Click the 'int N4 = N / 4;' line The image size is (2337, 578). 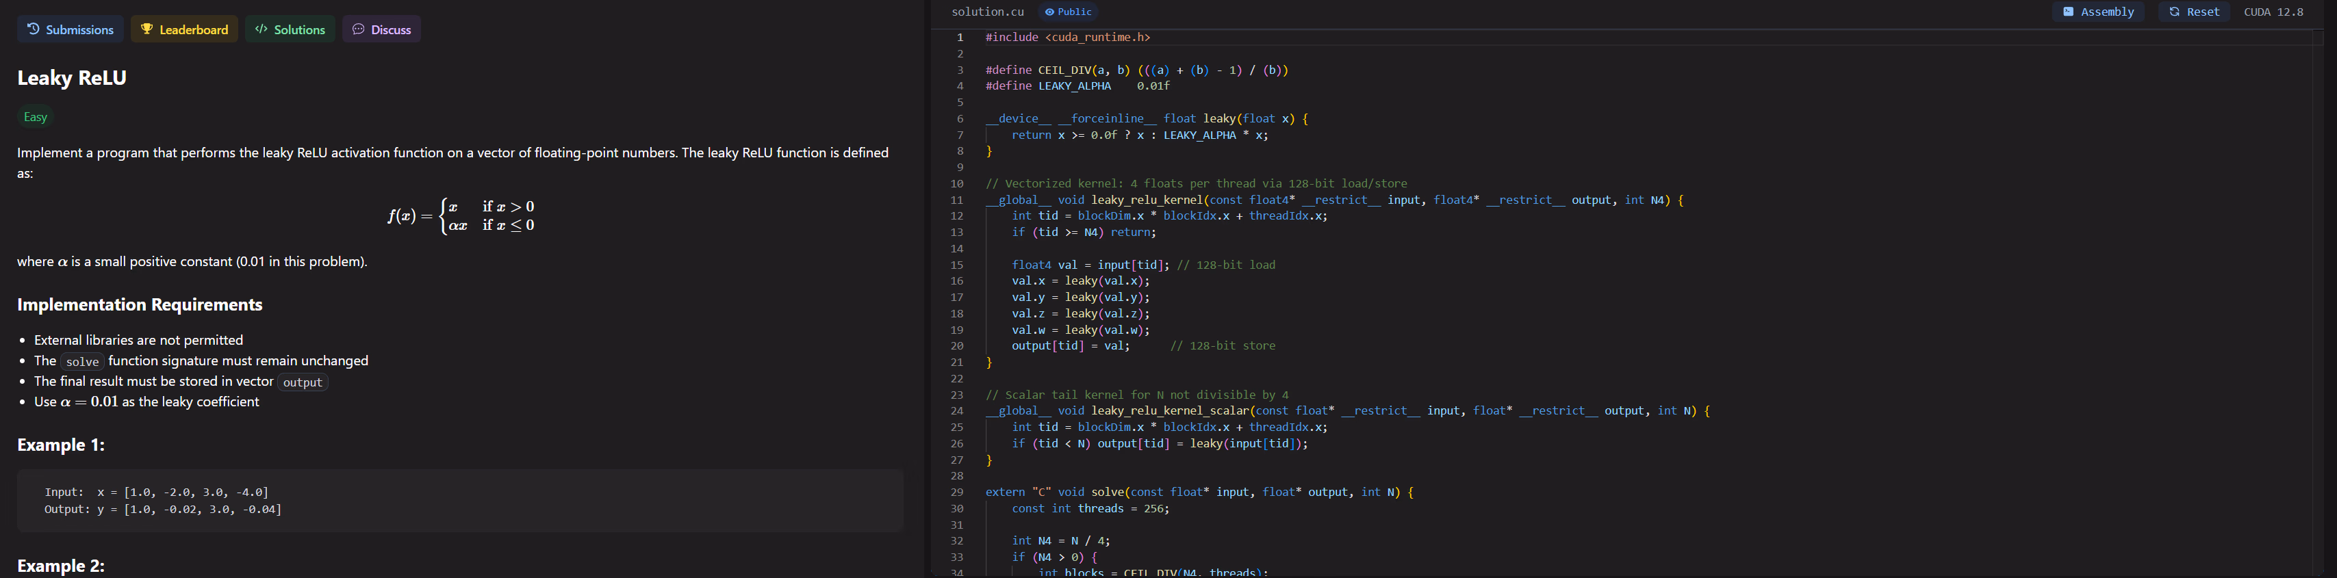tap(1060, 541)
